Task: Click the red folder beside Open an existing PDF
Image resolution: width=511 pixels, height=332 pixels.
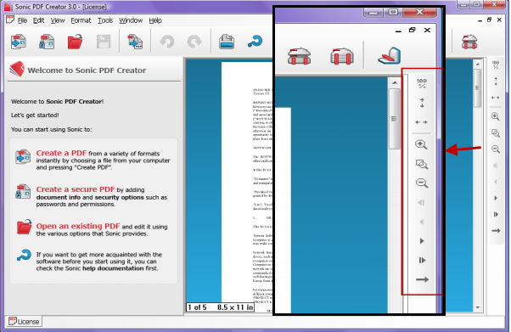Action: click(x=24, y=227)
